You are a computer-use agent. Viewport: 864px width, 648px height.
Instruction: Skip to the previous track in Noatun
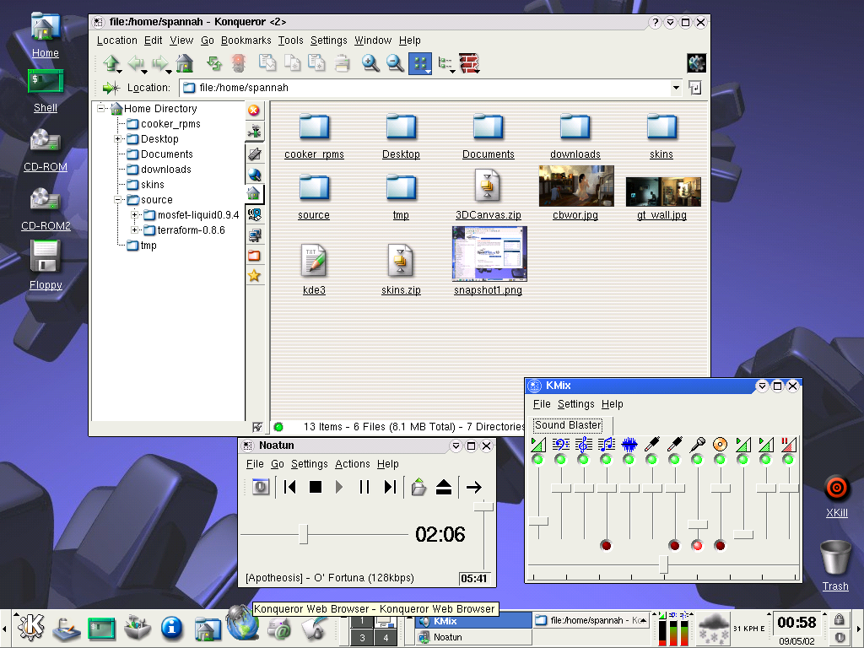(x=290, y=487)
